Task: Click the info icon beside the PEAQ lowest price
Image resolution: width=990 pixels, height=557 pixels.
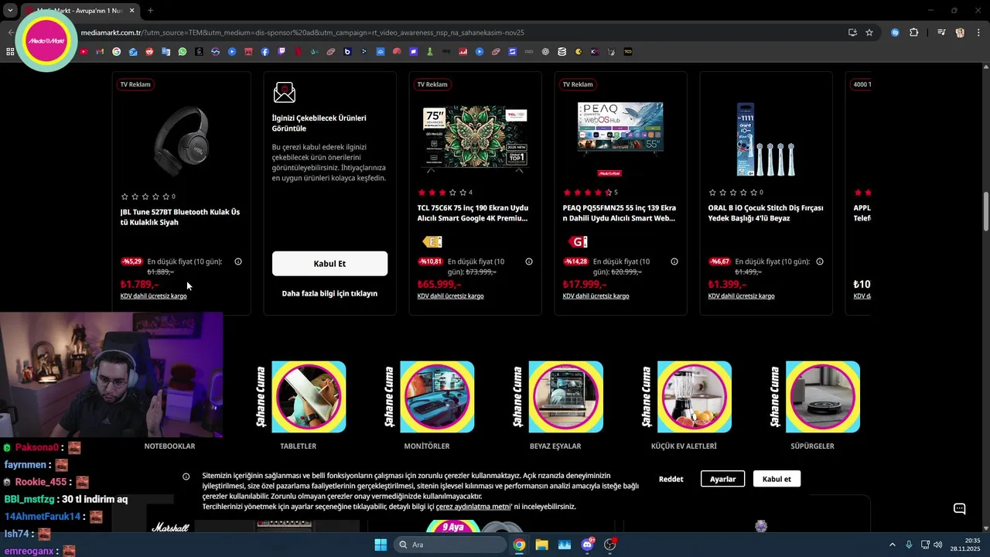Action: coord(674,261)
